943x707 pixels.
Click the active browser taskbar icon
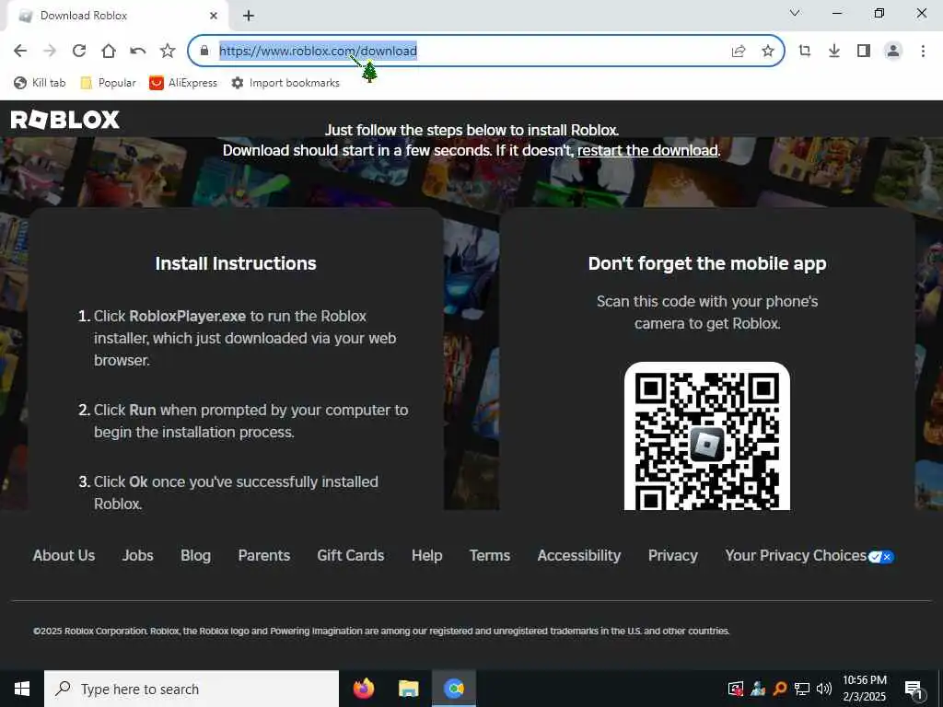454,689
